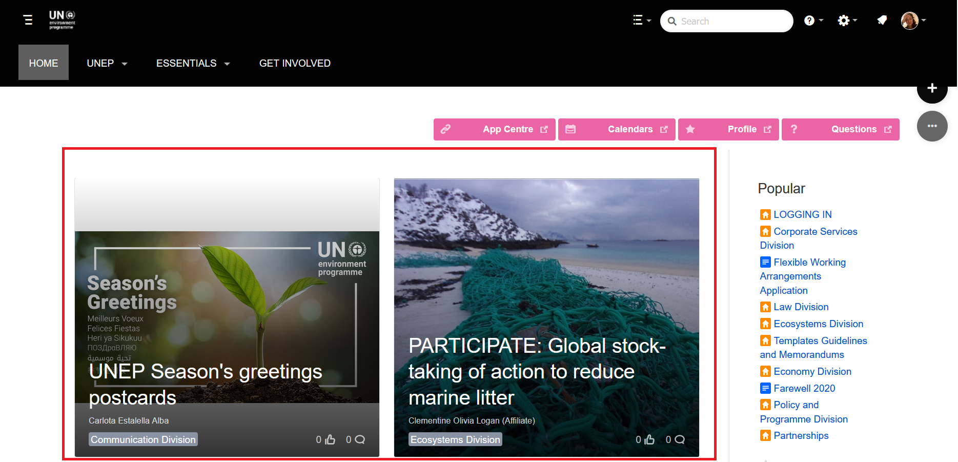Open the user profile avatar menu
The width and height of the screenshot is (958, 462).
coord(913,21)
